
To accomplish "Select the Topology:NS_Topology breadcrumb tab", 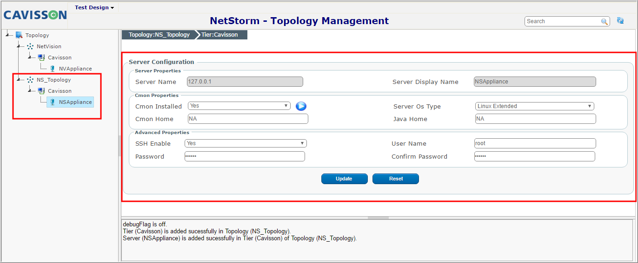I will coord(159,35).
